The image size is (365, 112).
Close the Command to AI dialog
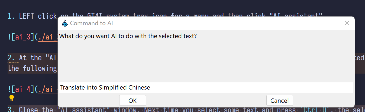pyautogui.click(x=347, y=23)
